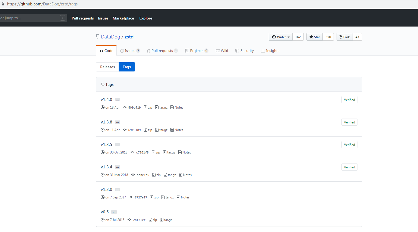418x232 pixels.
Task: Click the Verified badge on v1.3.4
Action: click(349, 167)
